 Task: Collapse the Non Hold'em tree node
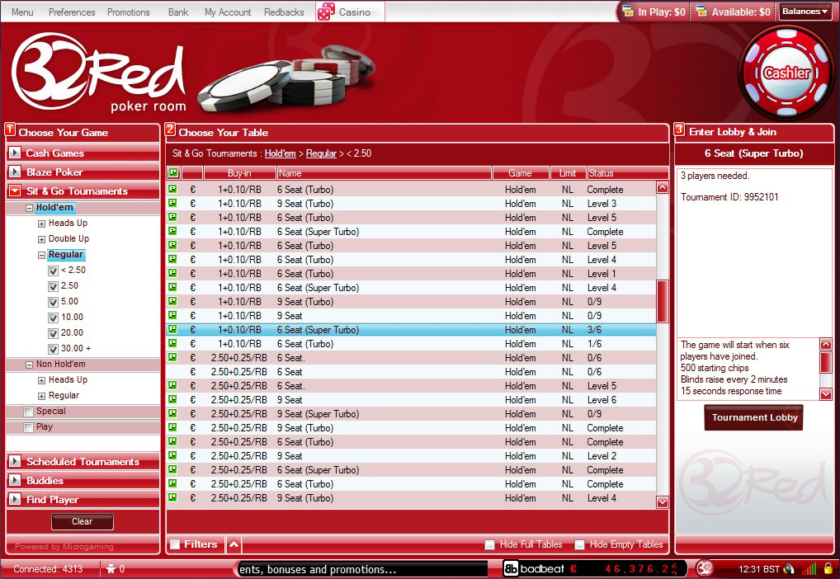coord(30,365)
